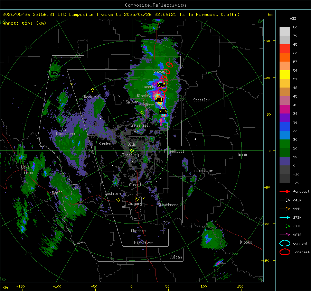Click the 'Annot: tops (km)' annotation text
This screenshot has width=311, height=291.
[x=24, y=23]
